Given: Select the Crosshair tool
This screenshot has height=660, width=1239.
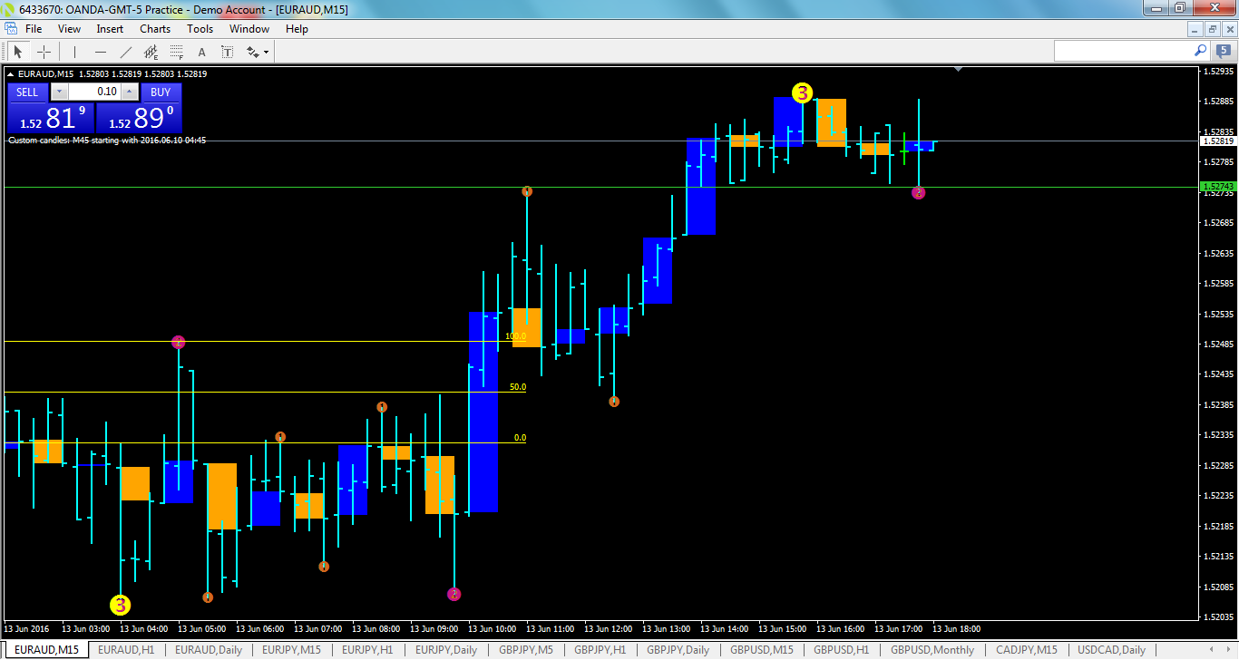Looking at the screenshot, I should click(44, 52).
